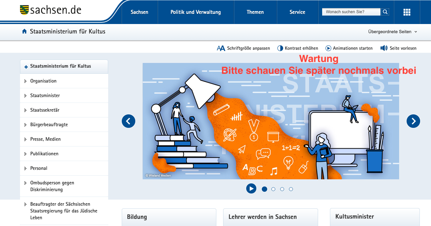The image size is (431, 226).
Task: Click the sachsen.de logo
Action: click(51, 10)
